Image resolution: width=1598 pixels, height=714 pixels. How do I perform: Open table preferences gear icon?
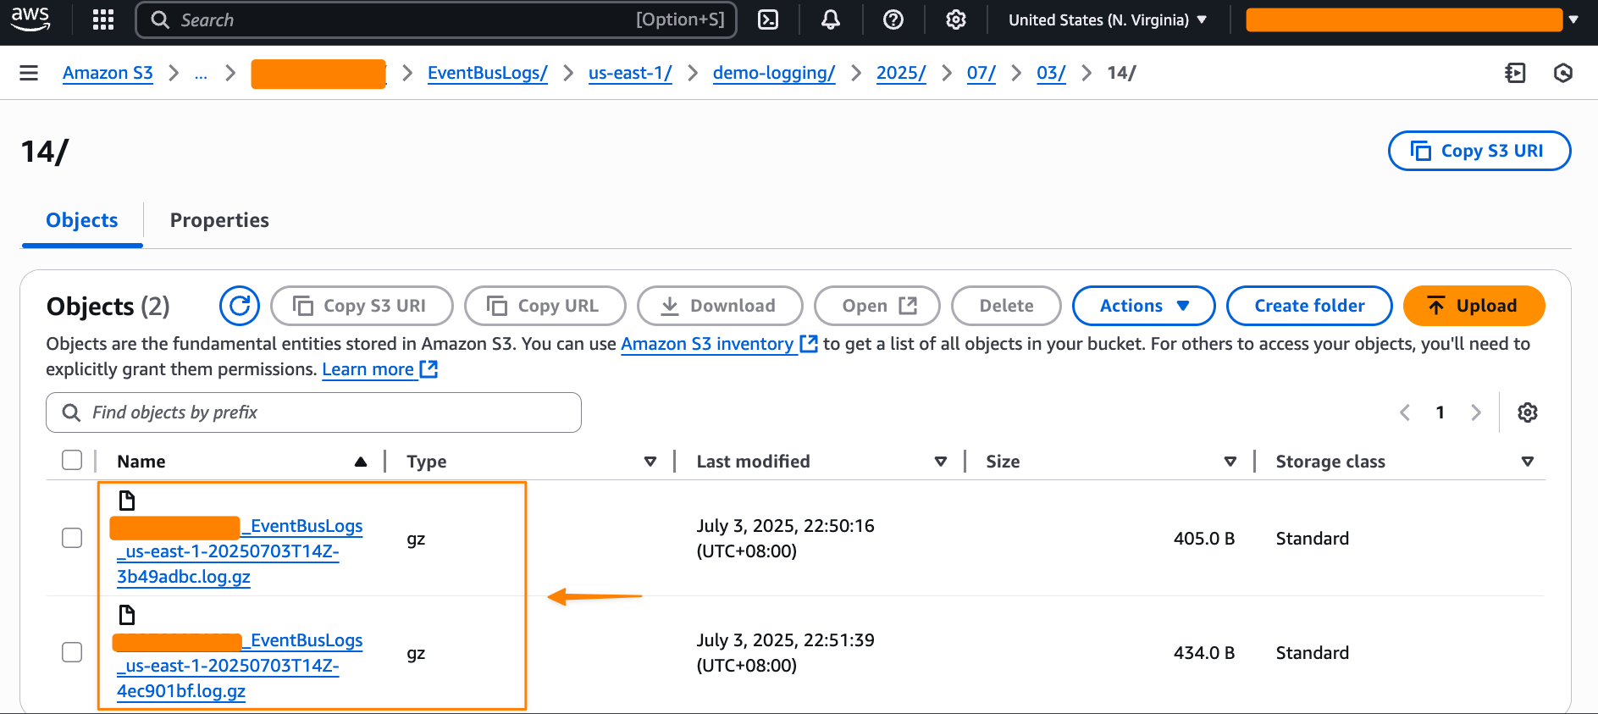[1528, 412]
